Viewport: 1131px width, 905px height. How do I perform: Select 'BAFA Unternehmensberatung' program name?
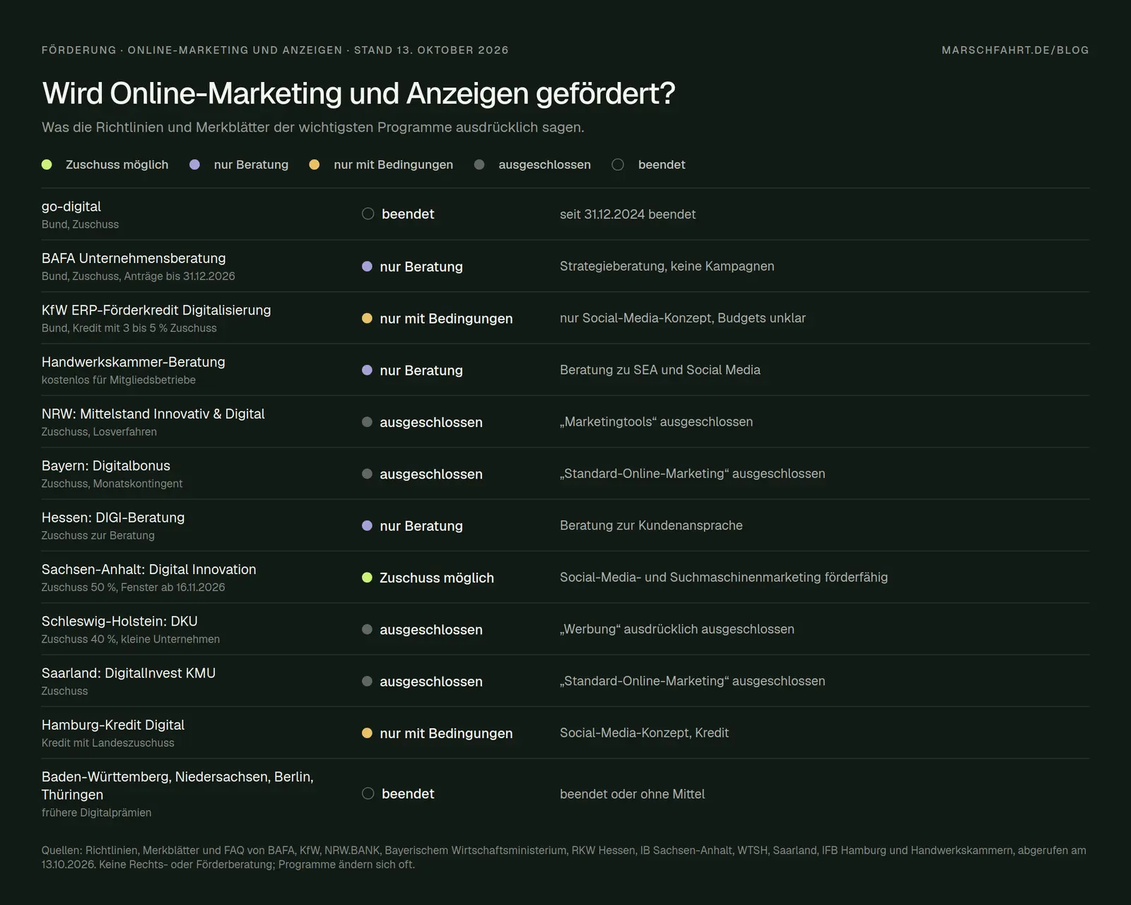point(134,258)
